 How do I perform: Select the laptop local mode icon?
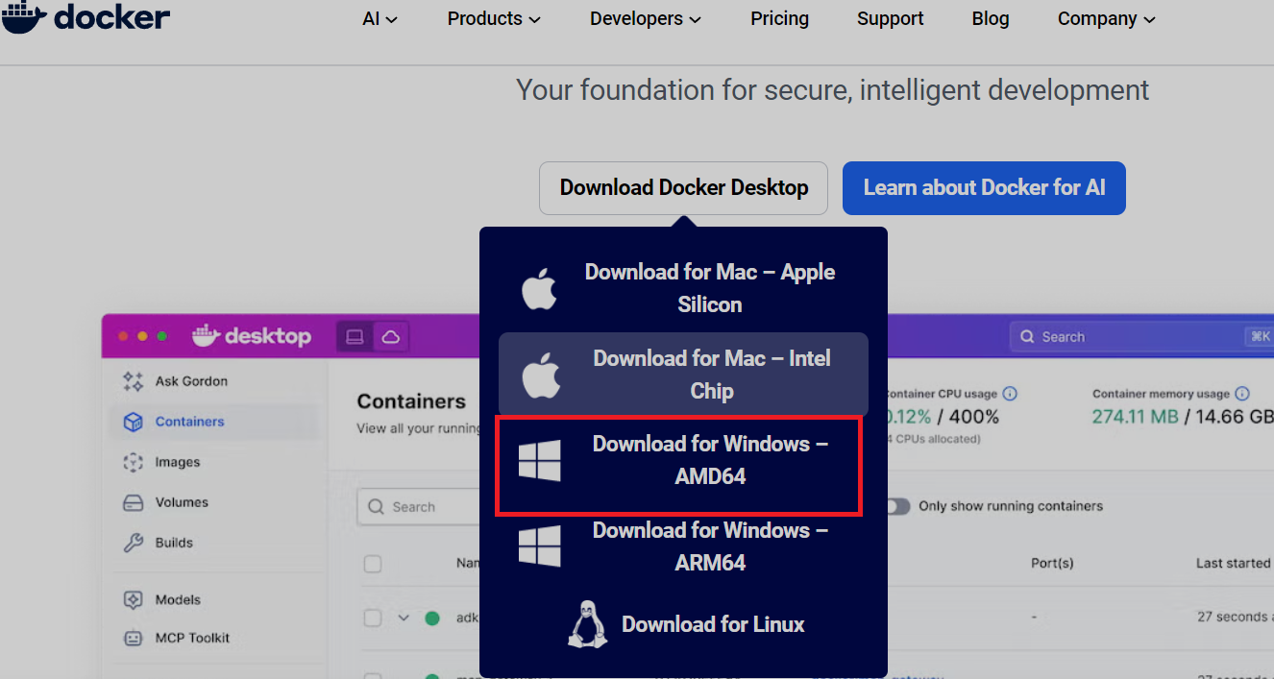pos(355,336)
